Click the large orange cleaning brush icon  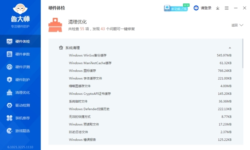55,25
